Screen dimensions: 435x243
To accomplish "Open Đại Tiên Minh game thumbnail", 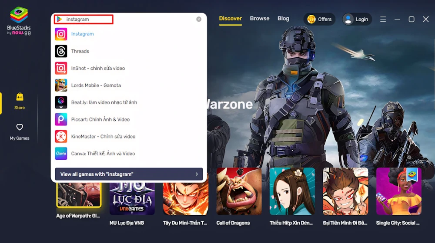I will pyautogui.click(x=345, y=191).
